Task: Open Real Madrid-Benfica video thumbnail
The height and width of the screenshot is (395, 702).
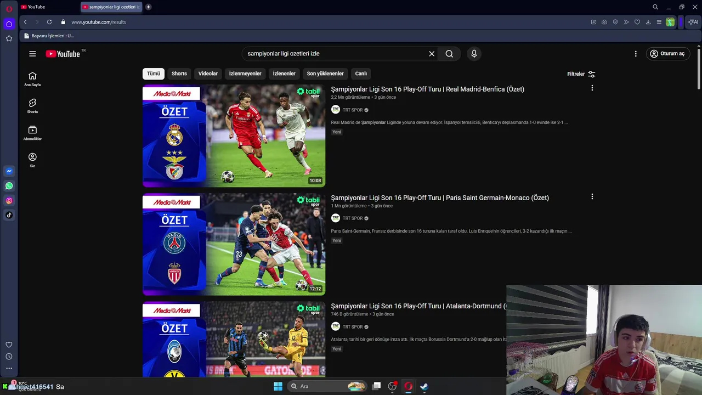Action: coord(234,136)
